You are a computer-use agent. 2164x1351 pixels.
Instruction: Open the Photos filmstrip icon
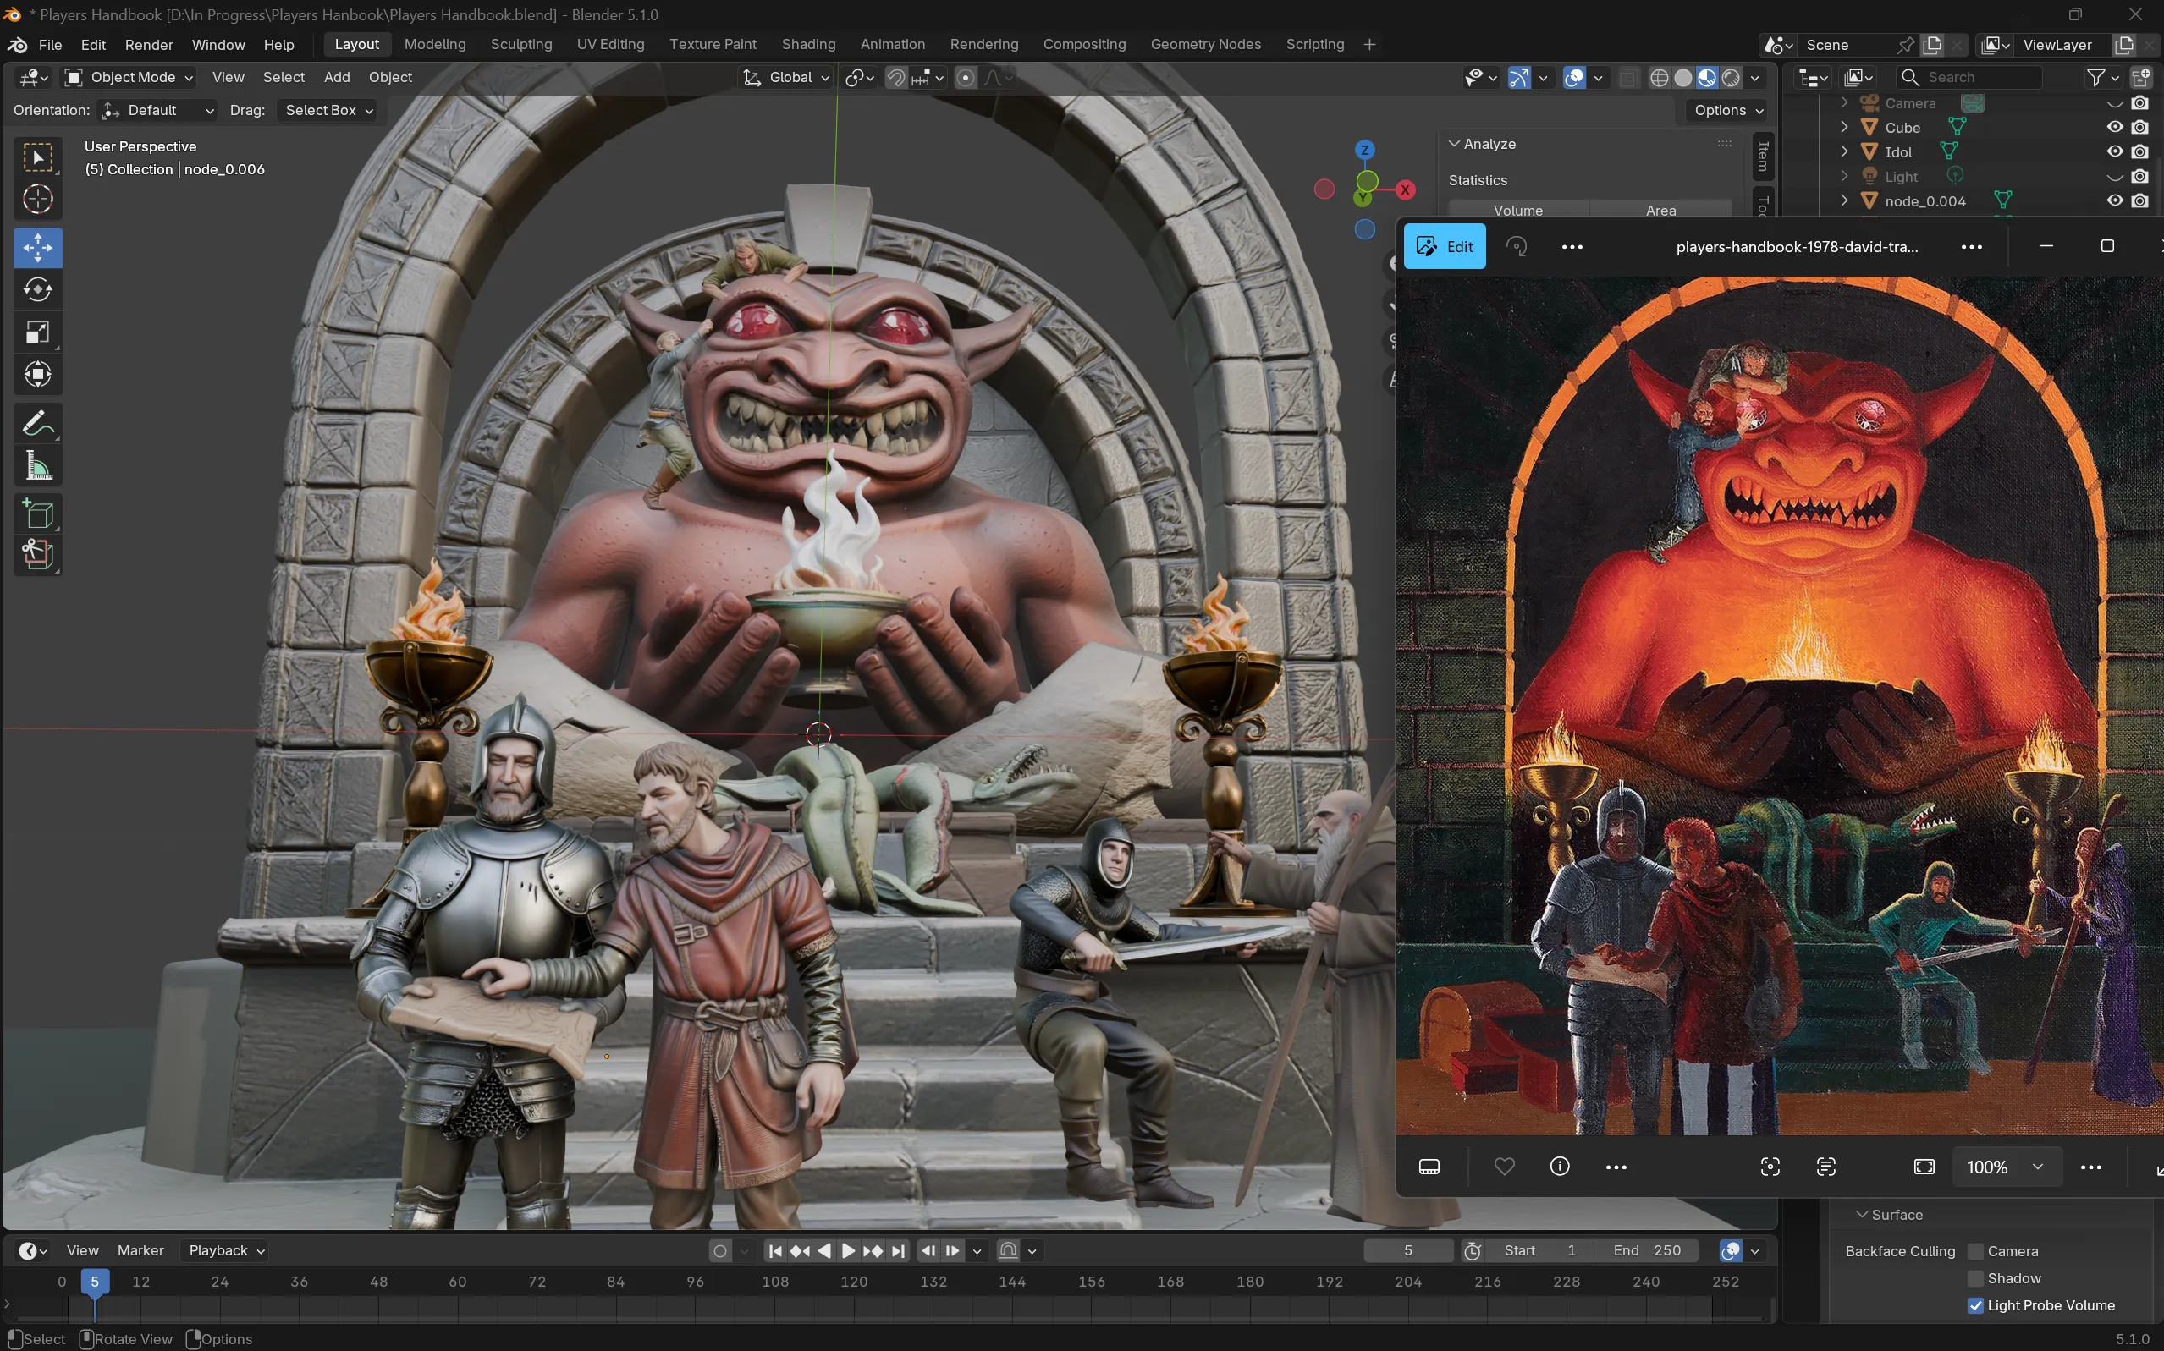point(1429,1166)
